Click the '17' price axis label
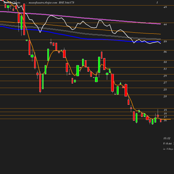The height and width of the screenshot is (174, 174). pos(165,117)
